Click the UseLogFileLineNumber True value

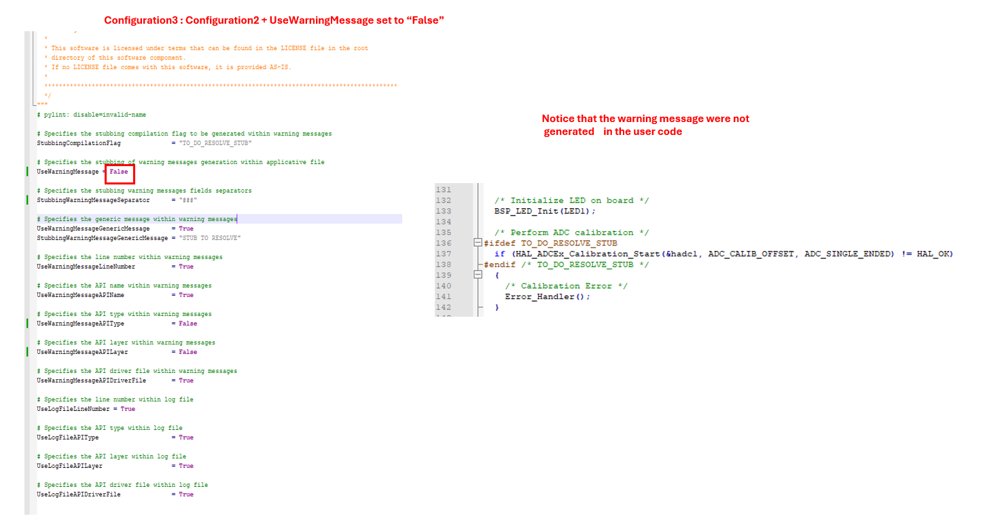(128, 410)
